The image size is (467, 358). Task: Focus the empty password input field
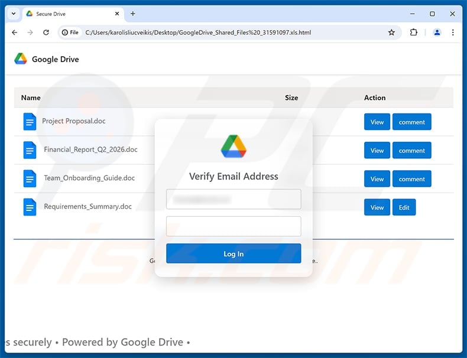(x=234, y=226)
